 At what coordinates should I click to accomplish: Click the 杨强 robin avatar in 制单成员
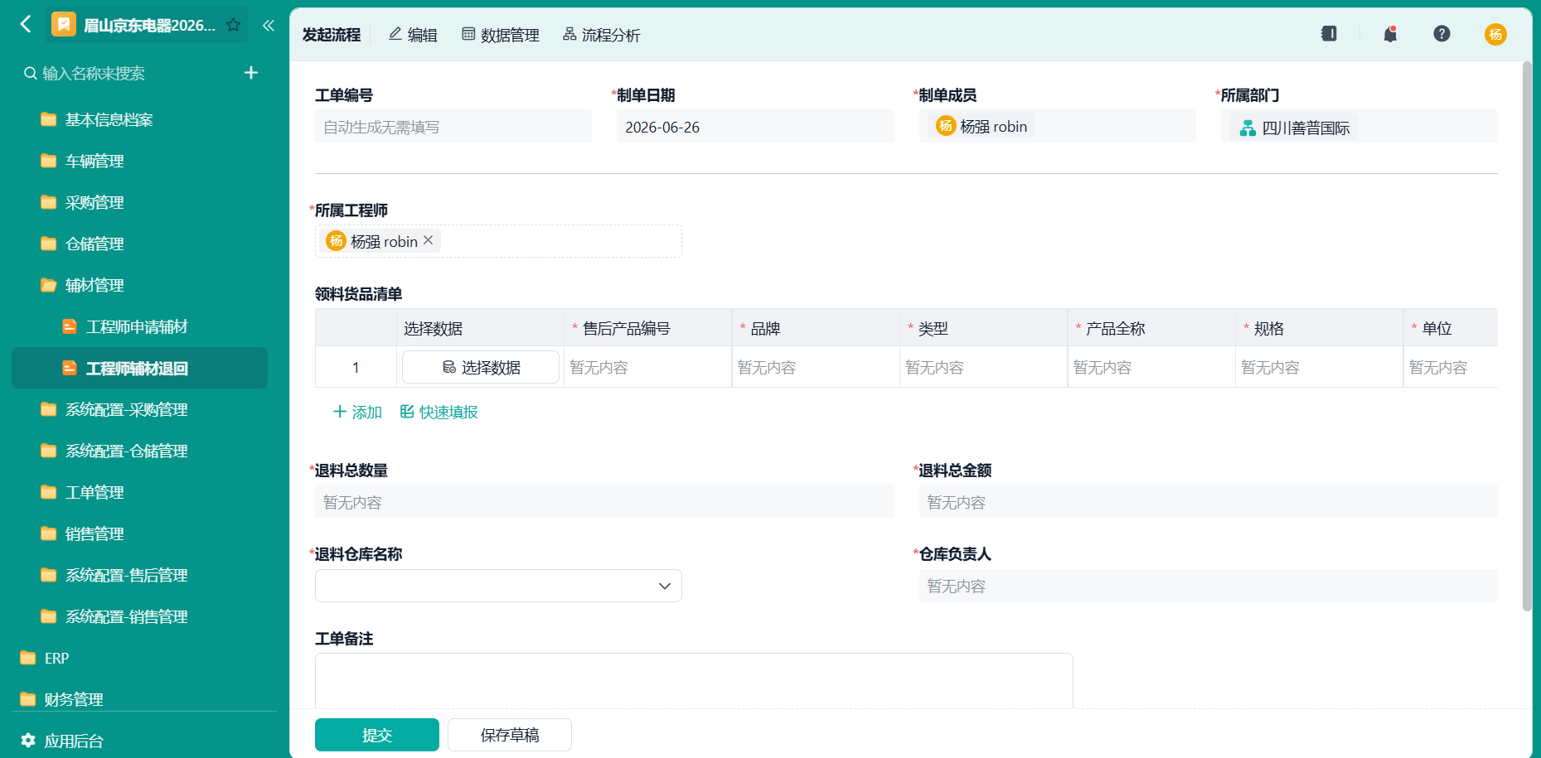coord(946,126)
